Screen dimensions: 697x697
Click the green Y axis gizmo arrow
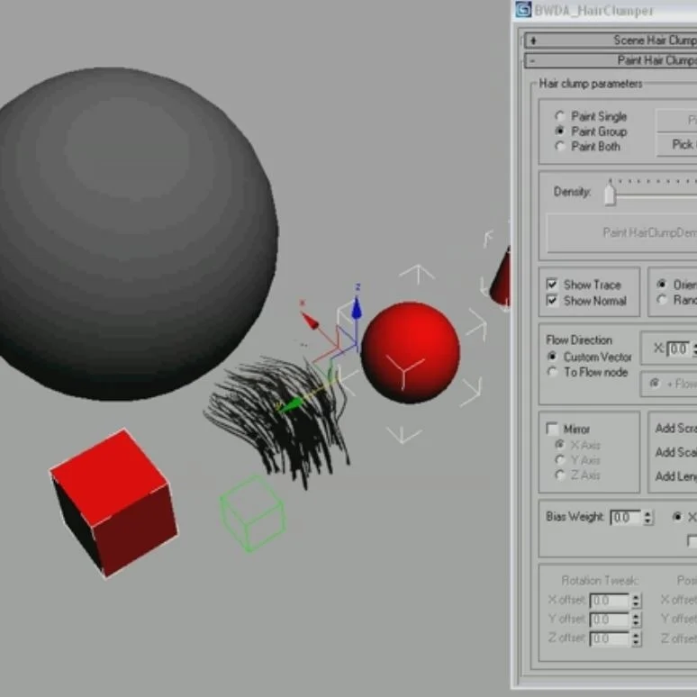point(291,405)
